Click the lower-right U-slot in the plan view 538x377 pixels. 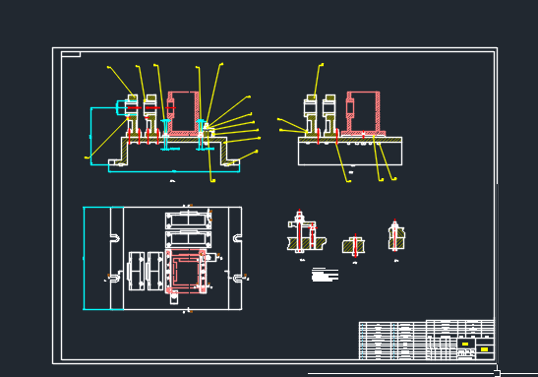tap(237, 279)
